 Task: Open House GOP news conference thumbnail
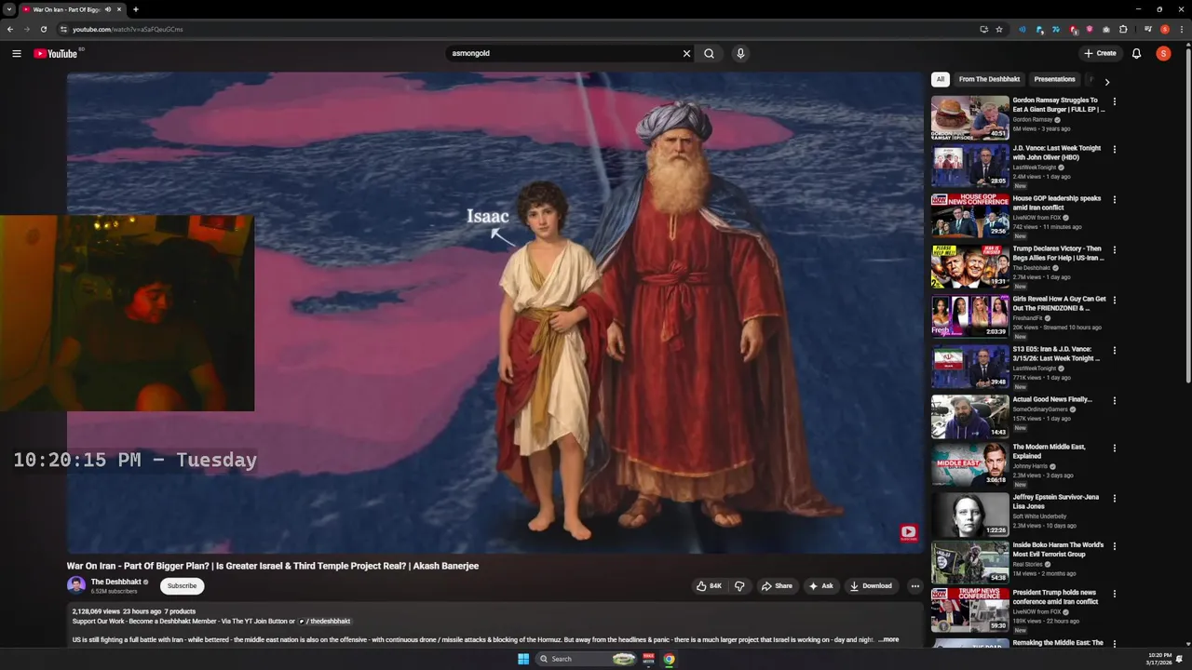pyautogui.click(x=970, y=215)
